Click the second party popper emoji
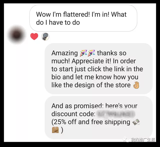 (91, 53)
